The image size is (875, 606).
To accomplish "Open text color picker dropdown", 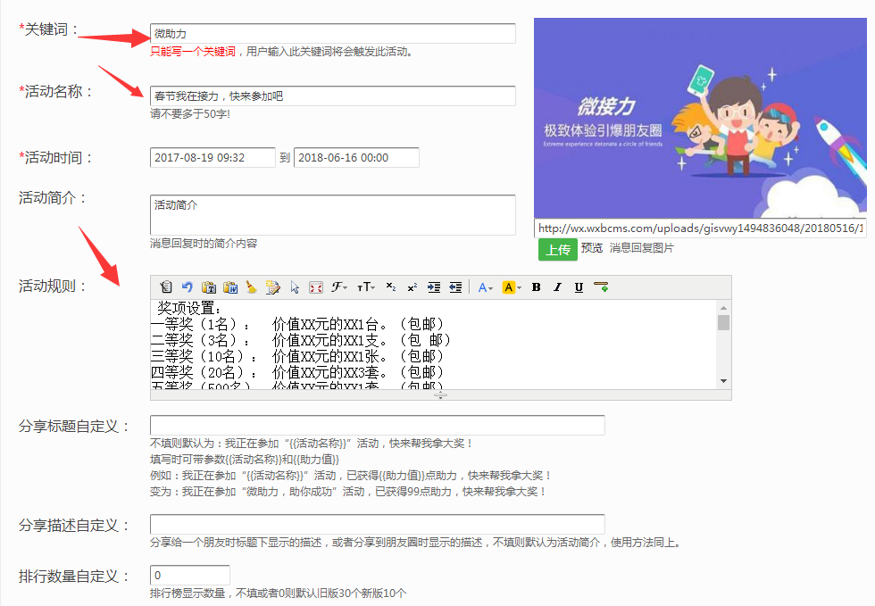I will pos(486,286).
